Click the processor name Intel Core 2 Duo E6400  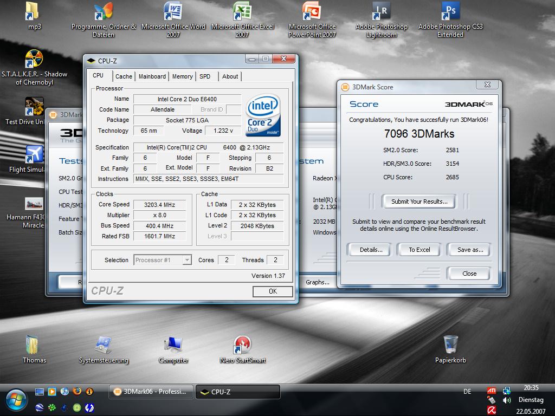coord(187,99)
